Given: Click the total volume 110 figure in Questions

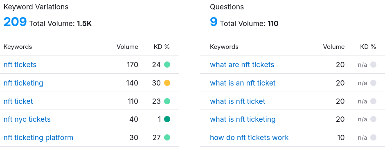Looking at the screenshot, I should point(273,24).
